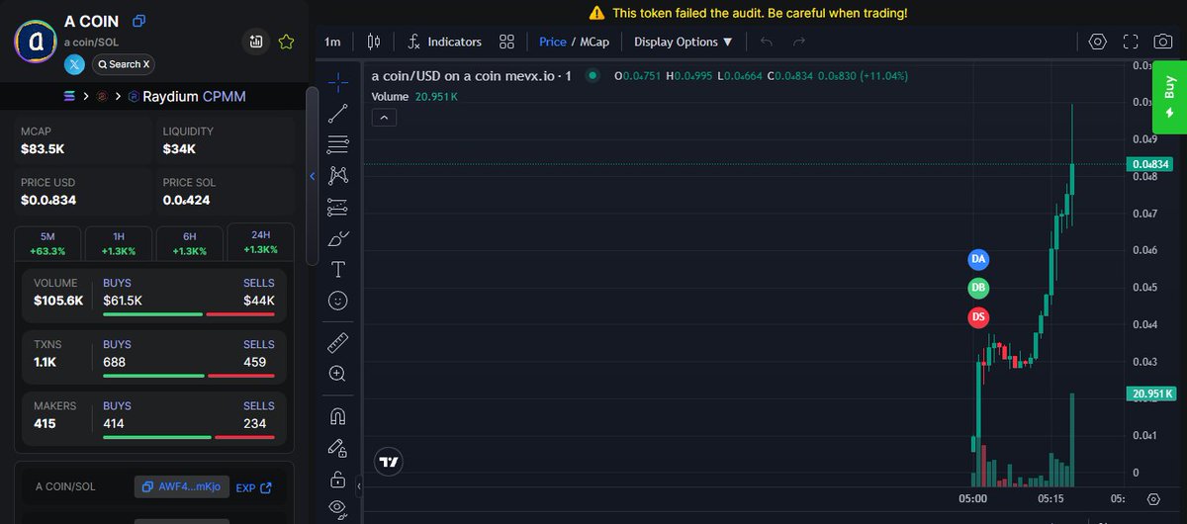Copy the AWF4...mKjo pair address
The image size is (1187, 524).
pos(182,486)
